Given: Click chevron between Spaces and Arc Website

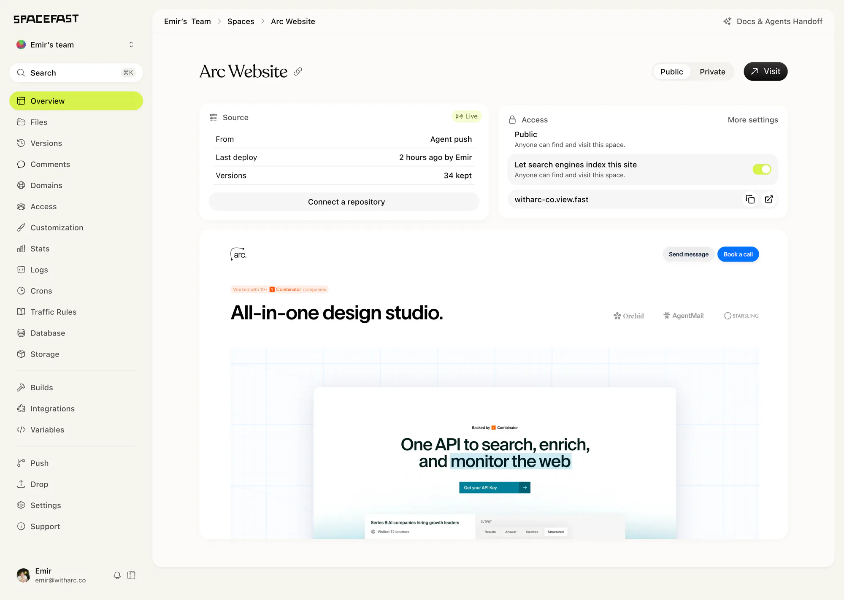Looking at the screenshot, I should coord(262,21).
